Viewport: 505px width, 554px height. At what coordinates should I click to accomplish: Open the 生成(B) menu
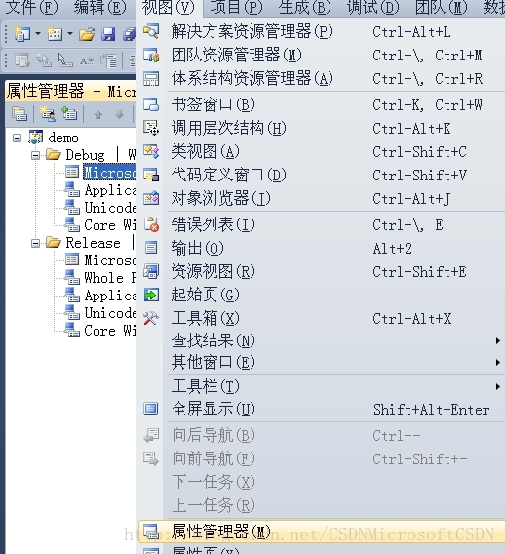pyautogui.click(x=305, y=7)
